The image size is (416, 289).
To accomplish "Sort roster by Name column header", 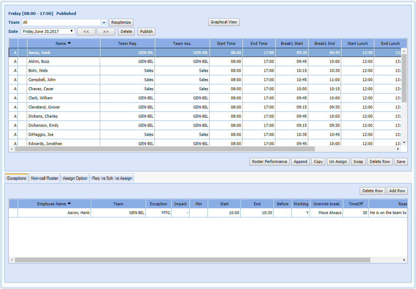I will pyautogui.click(x=63, y=43).
